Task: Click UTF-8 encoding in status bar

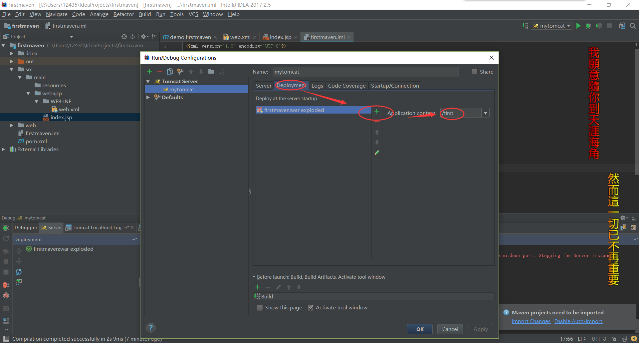Action: (598, 339)
